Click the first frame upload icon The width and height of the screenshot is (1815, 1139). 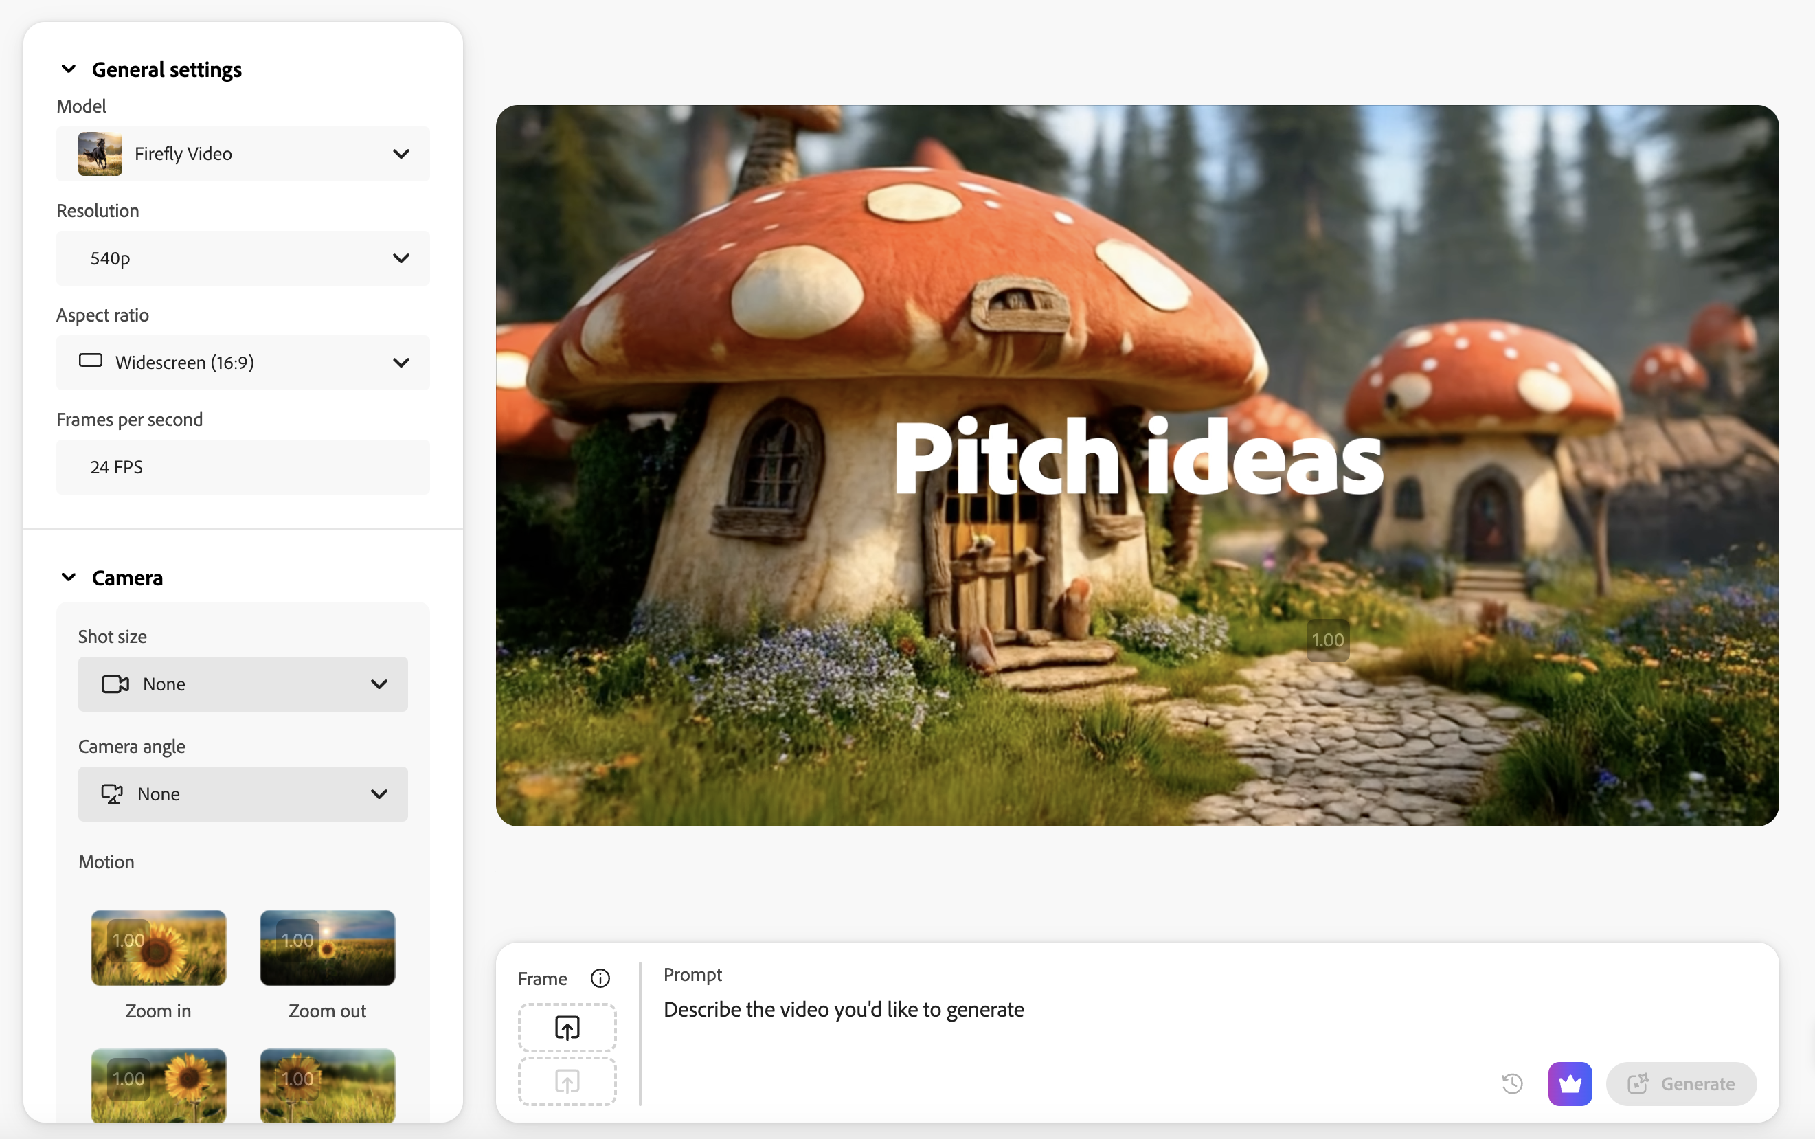(566, 1028)
